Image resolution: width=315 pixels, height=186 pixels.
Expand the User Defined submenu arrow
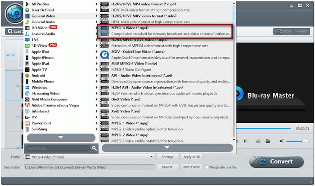pyautogui.click(x=96, y=10)
